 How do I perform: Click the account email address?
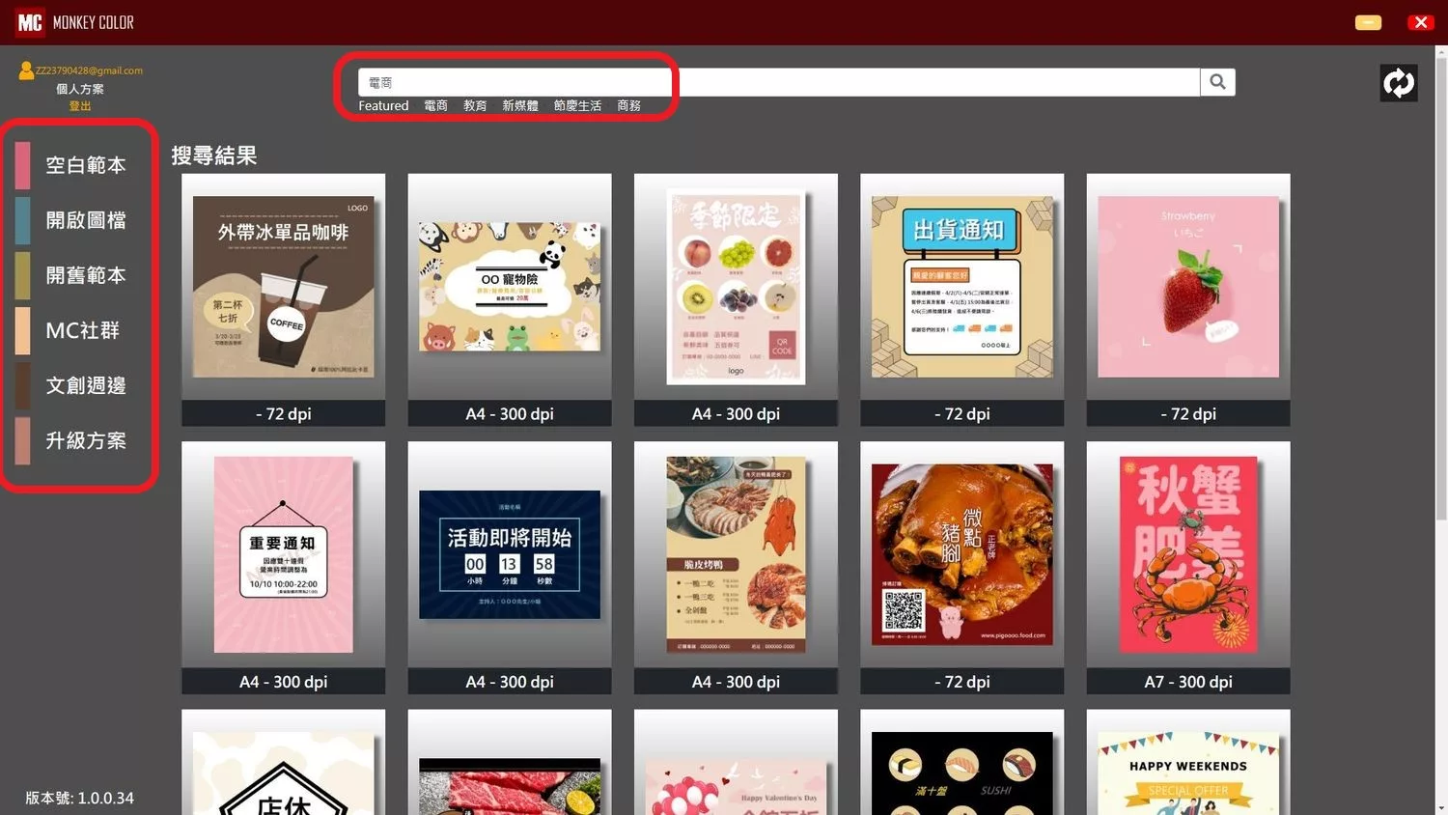(x=89, y=70)
